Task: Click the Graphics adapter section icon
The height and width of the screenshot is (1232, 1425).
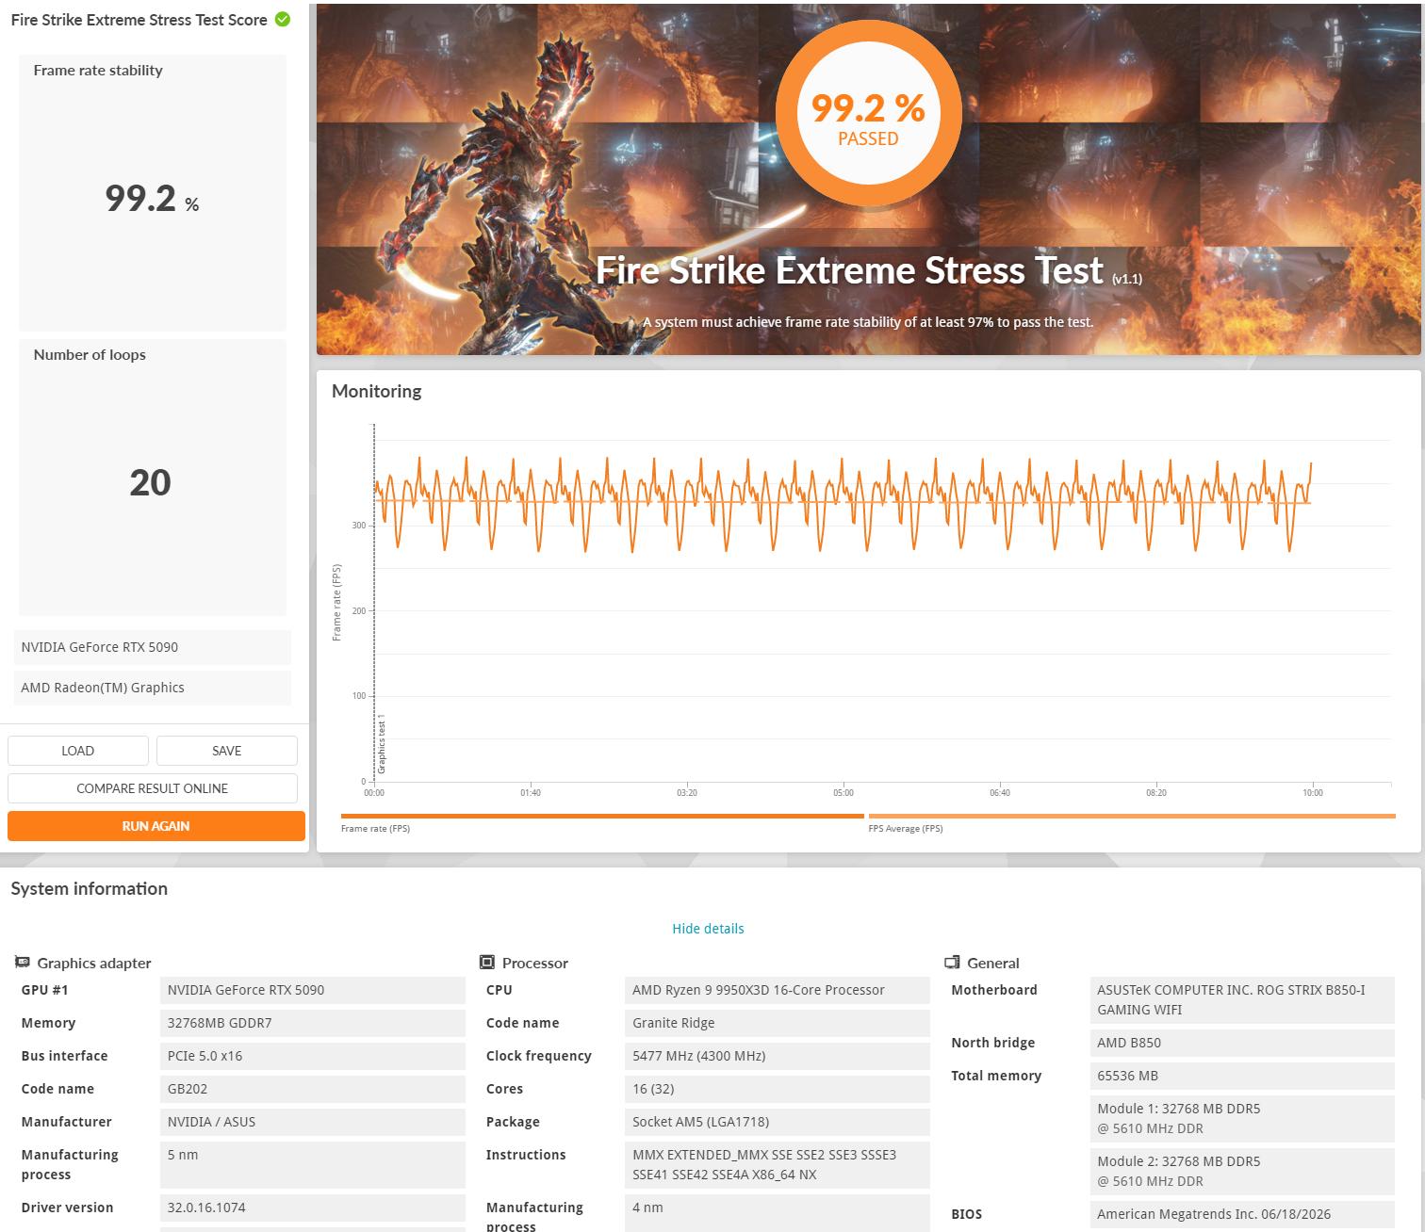Action: (22, 962)
